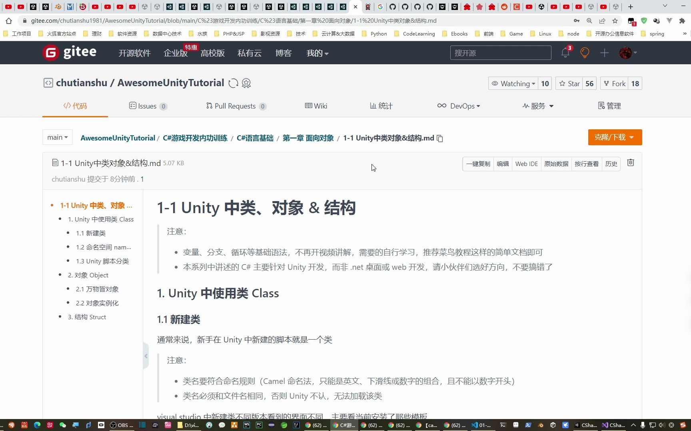This screenshot has width=691, height=431.
Task: Open the 第一章 面向对象 breadcrumb link
Action: [x=308, y=138]
